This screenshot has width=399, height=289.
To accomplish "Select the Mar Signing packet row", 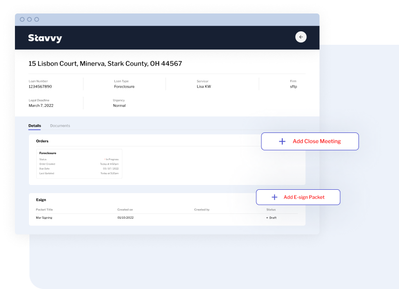I will click(166, 218).
